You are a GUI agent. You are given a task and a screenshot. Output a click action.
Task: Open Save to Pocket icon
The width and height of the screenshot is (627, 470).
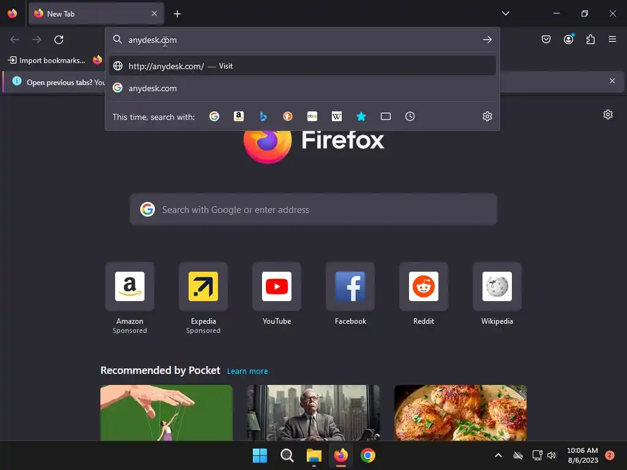pos(546,39)
